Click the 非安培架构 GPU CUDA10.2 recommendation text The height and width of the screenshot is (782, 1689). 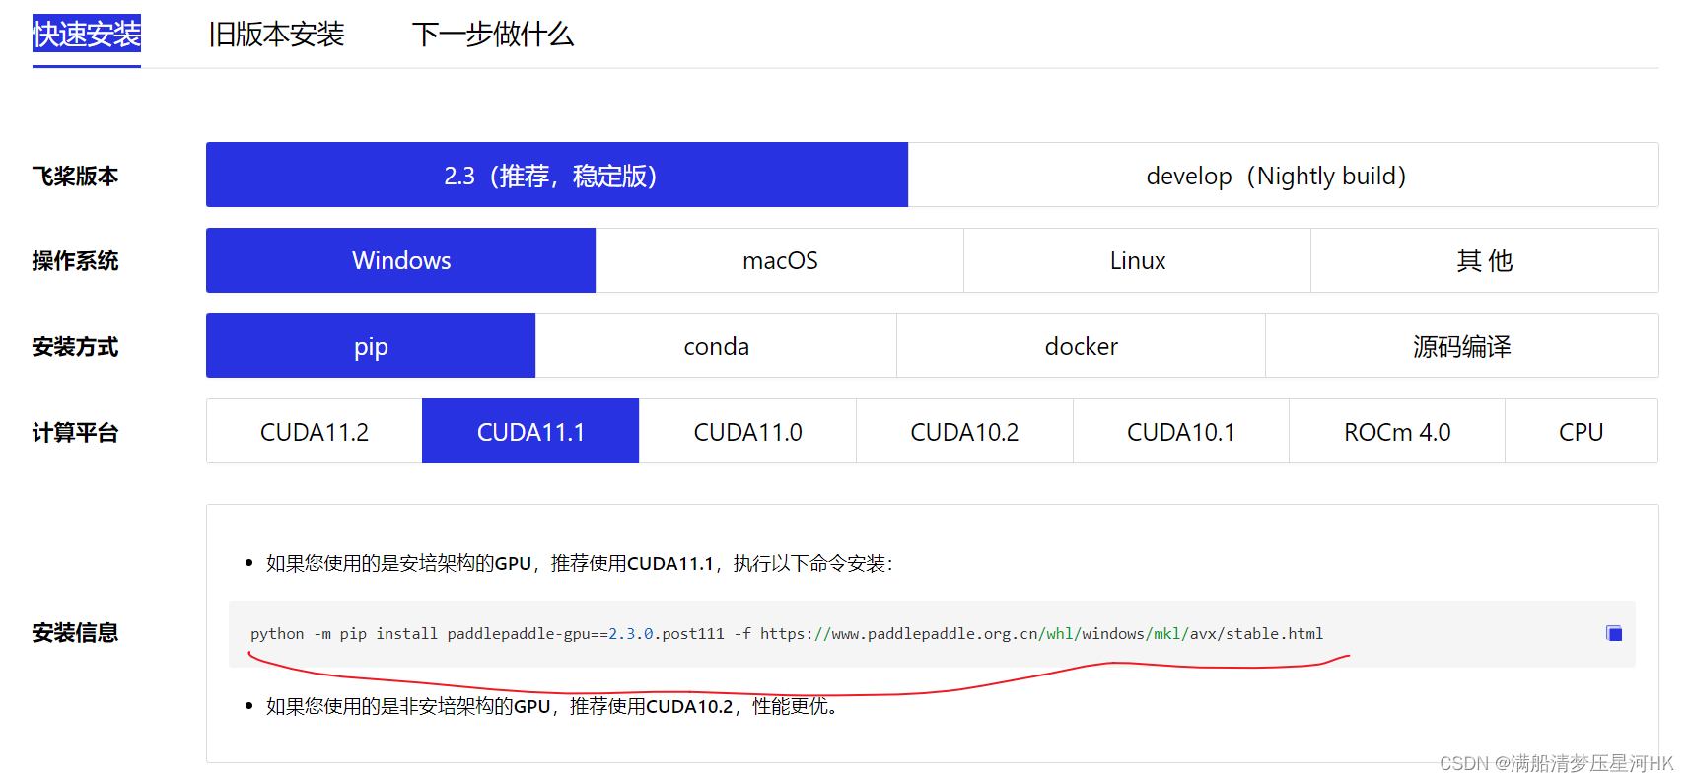[x=553, y=706]
